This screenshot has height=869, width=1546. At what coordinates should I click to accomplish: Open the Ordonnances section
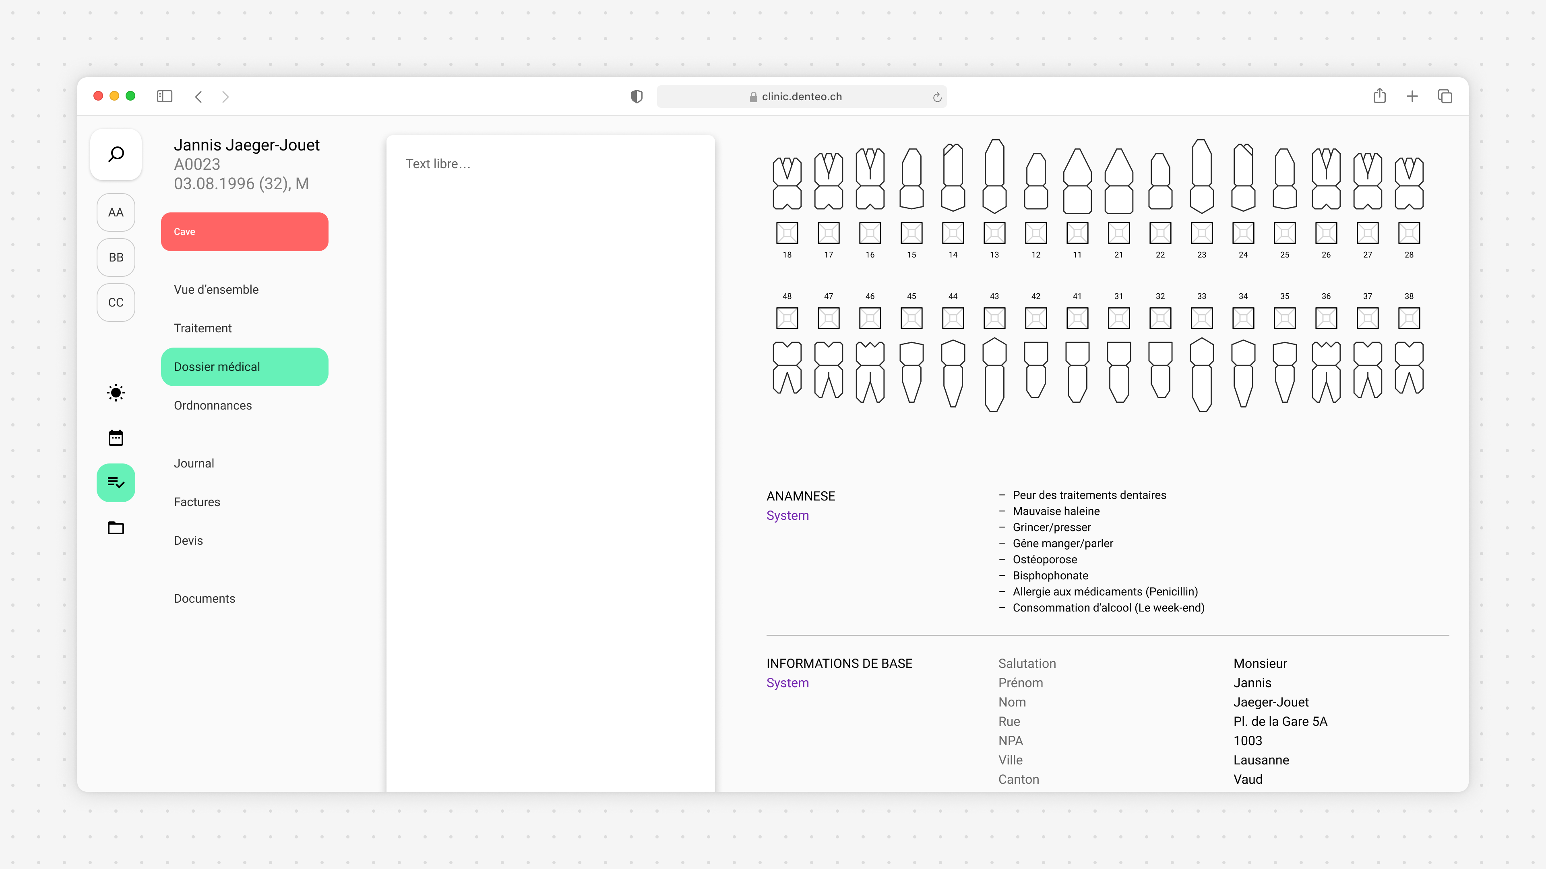(213, 406)
